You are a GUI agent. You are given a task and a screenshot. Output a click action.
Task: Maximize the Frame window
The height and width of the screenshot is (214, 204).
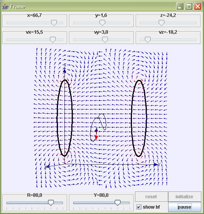[189, 6]
